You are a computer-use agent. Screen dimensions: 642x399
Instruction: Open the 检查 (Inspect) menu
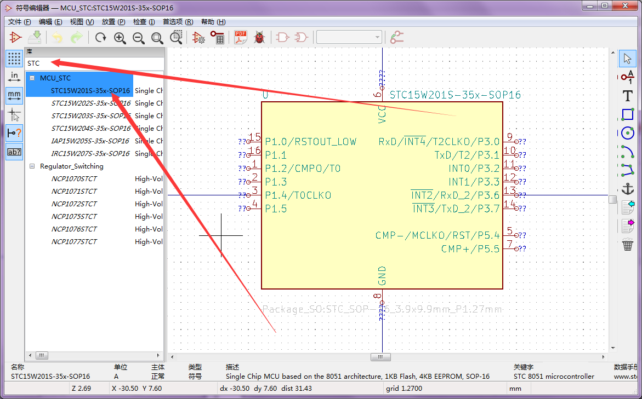coord(144,22)
